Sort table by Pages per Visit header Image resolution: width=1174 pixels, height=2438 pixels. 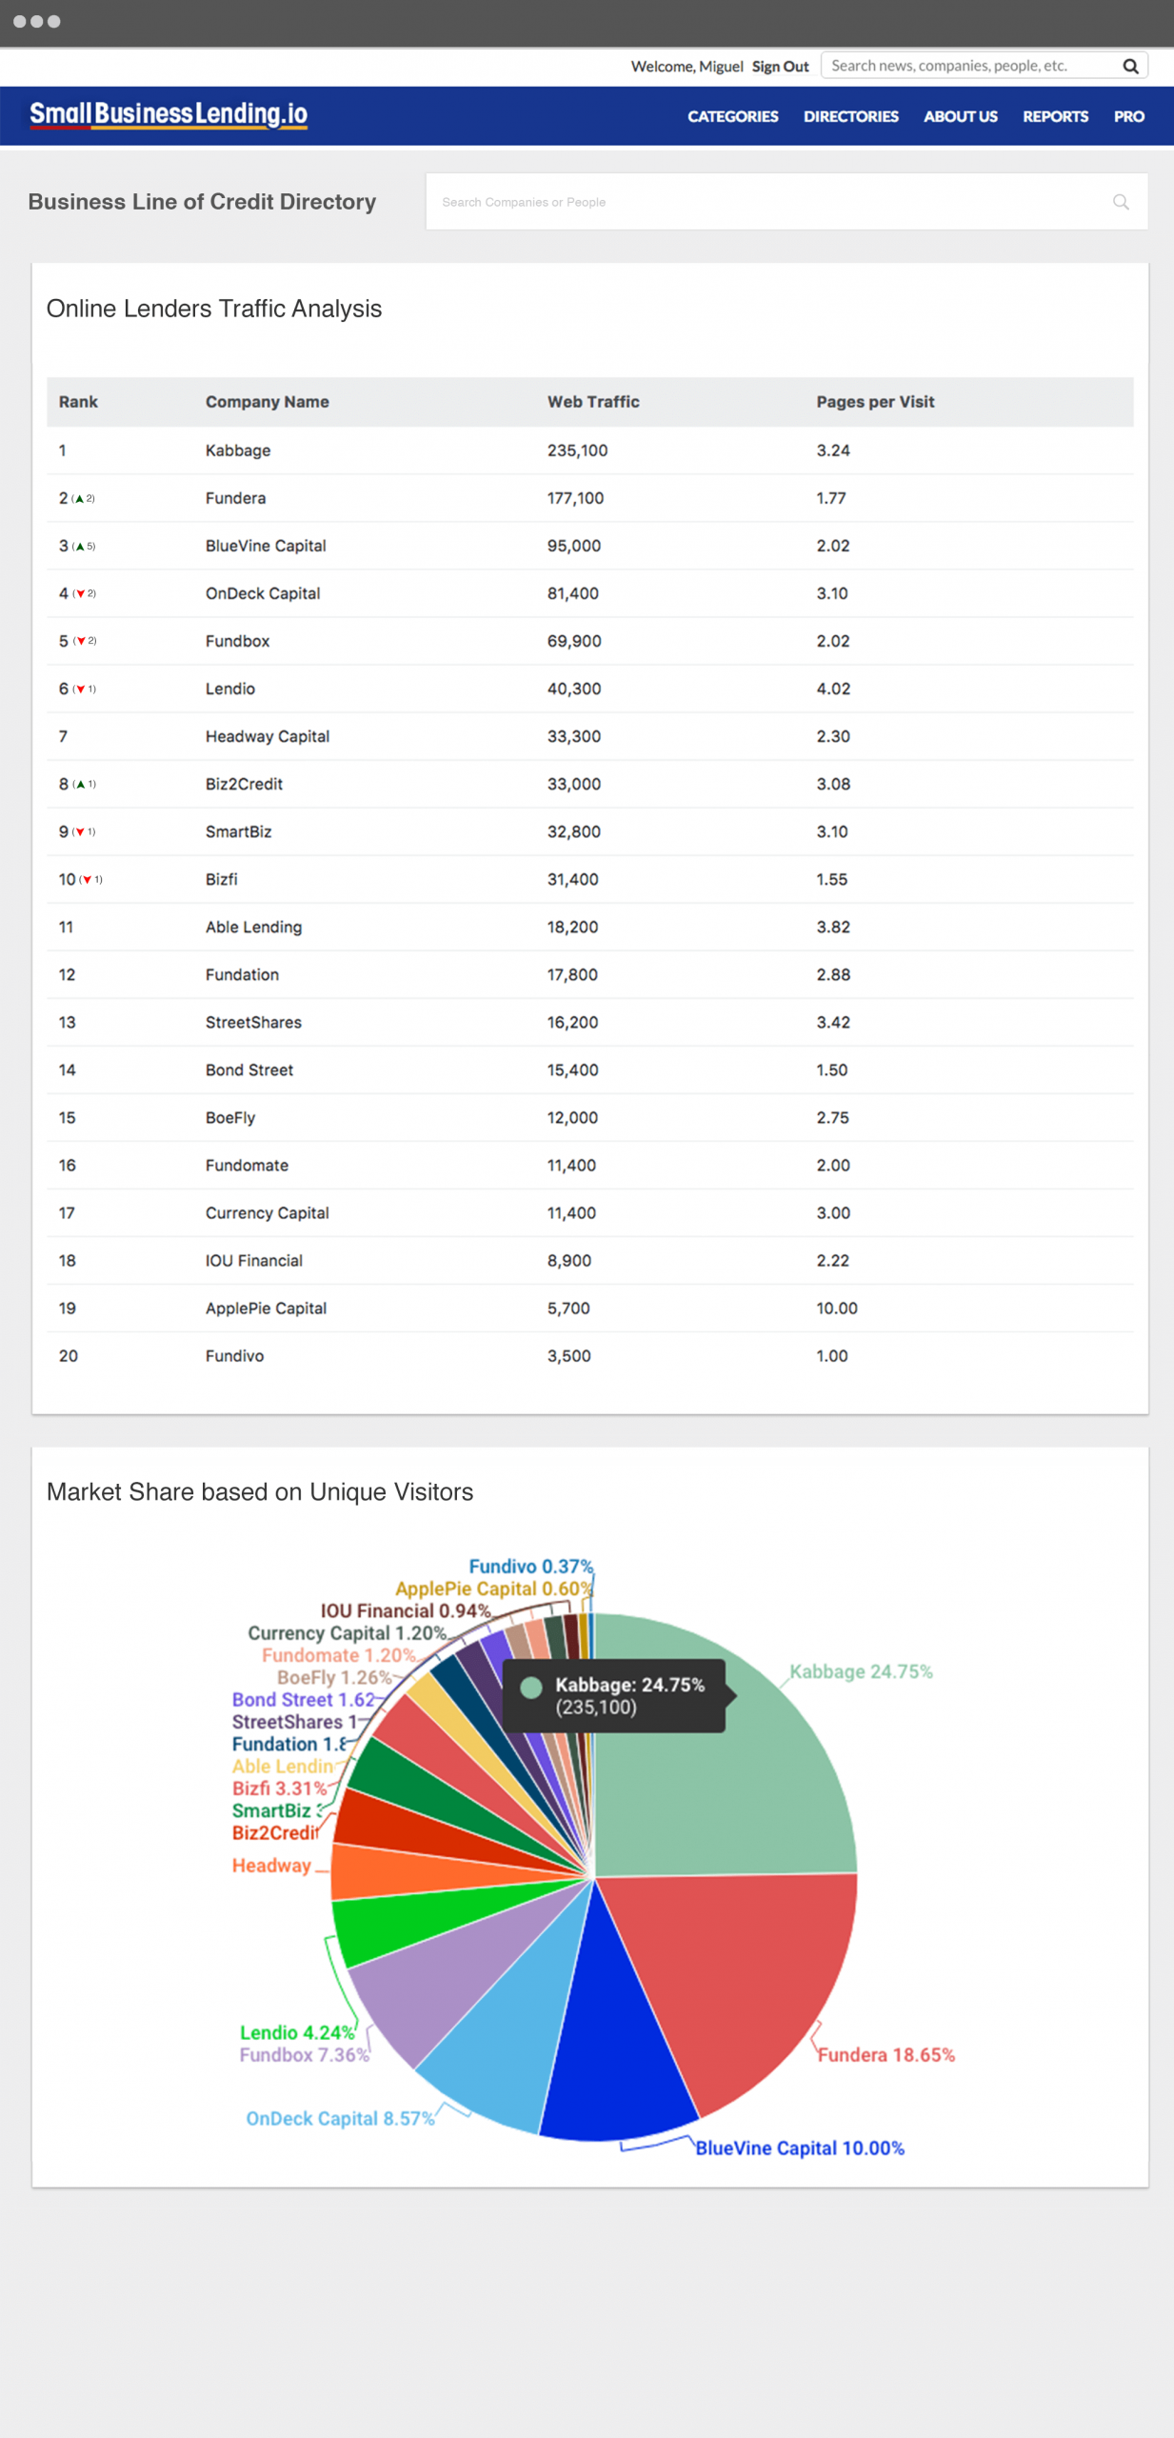874,402
